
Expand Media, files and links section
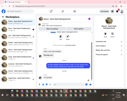click(109, 50)
